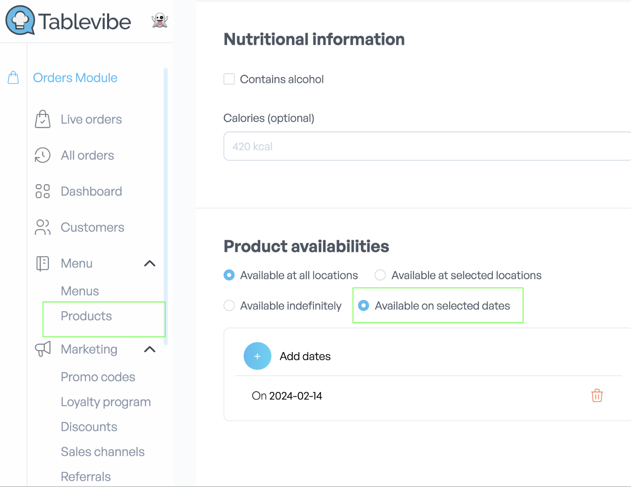Click the Dashboard grid icon

click(42, 191)
